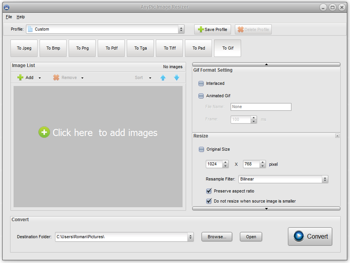This screenshot has width=350, height=263.
Task: Minimize the AnyPic window
Action: point(323,7)
